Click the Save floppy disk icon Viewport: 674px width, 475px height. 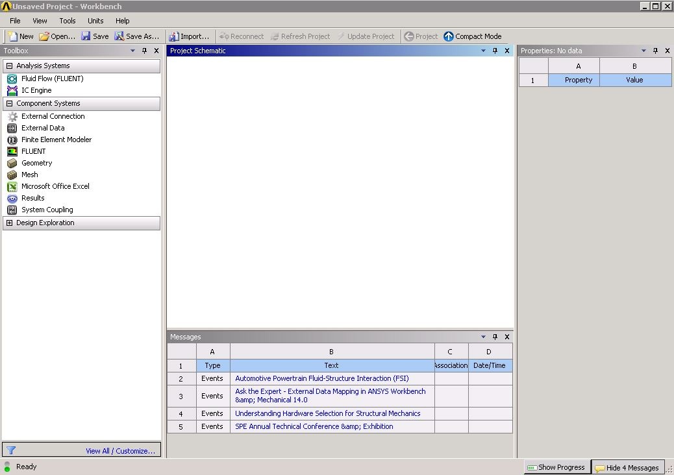86,36
